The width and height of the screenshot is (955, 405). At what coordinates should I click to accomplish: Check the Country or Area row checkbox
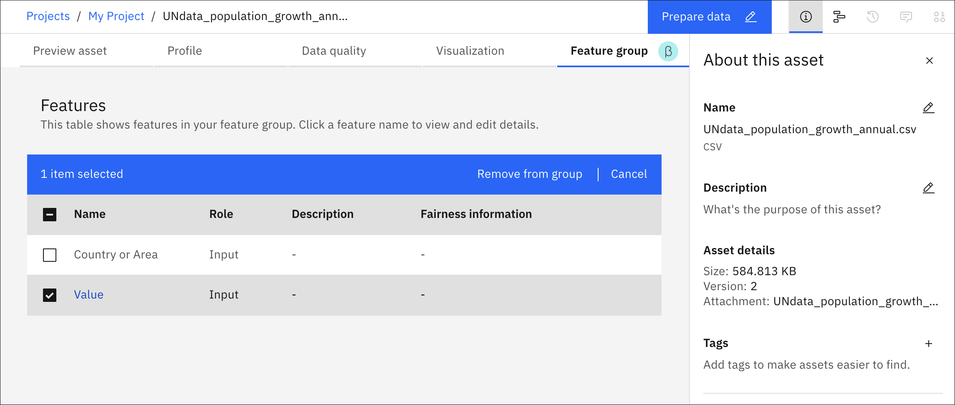pos(50,255)
